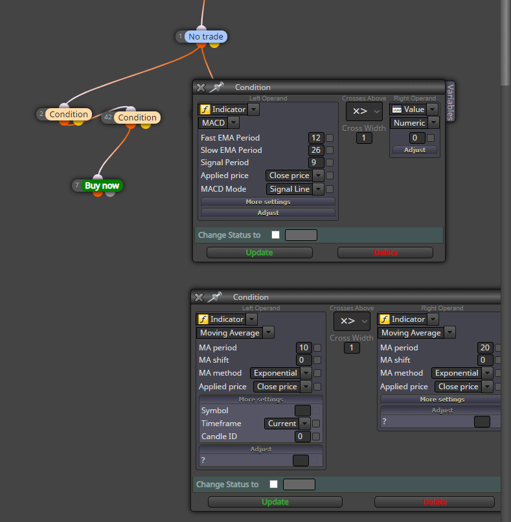This screenshot has height=522, width=511.
Task: Open Crosses Above operator dropdown in MACD panel
Action: (x=364, y=111)
